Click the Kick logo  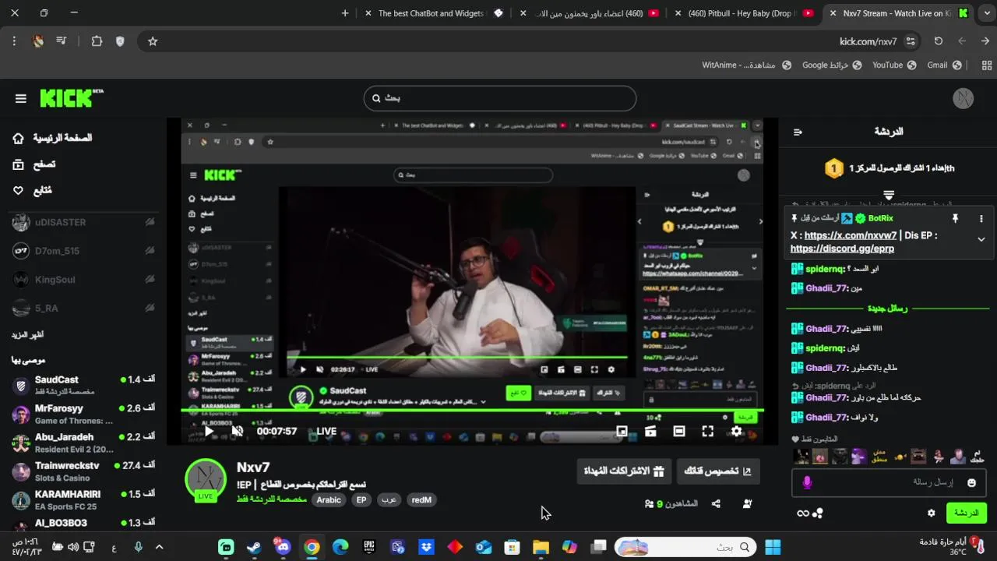point(71,97)
